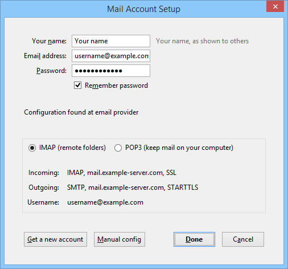Open the Manual config settings

click(x=120, y=239)
